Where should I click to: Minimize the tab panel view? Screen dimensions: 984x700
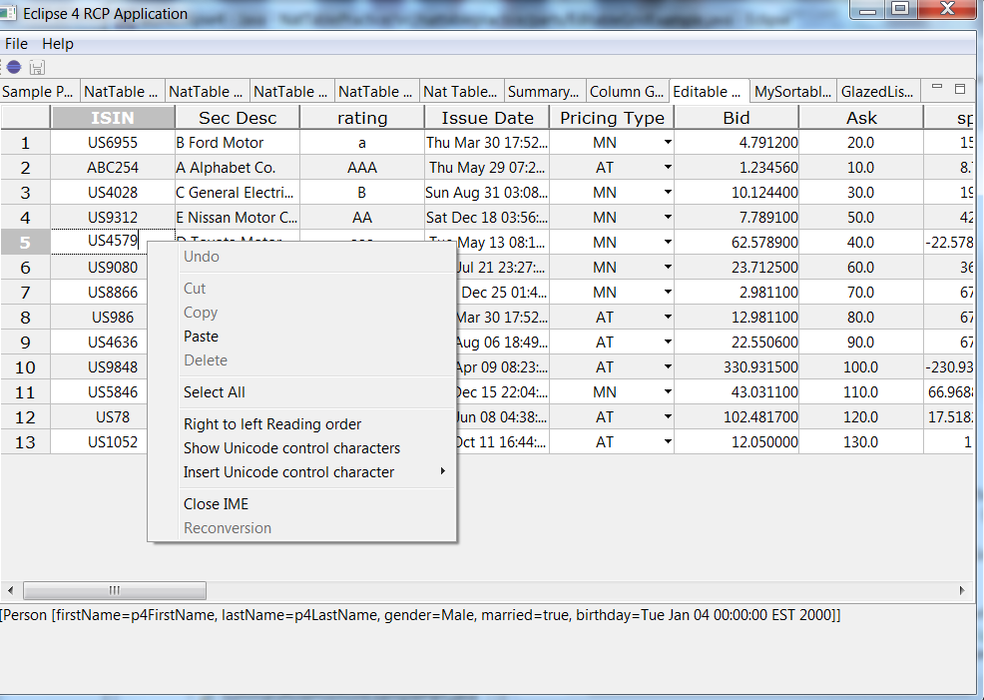point(937,89)
